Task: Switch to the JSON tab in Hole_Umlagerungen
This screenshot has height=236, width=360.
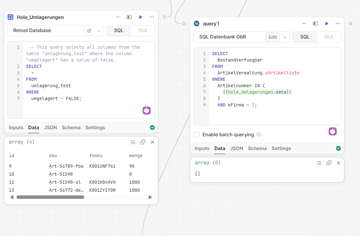Action: coord(50,127)
